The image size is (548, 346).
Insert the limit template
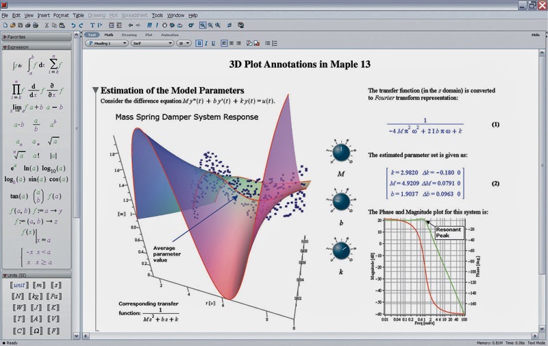click(x=19, y=108)
